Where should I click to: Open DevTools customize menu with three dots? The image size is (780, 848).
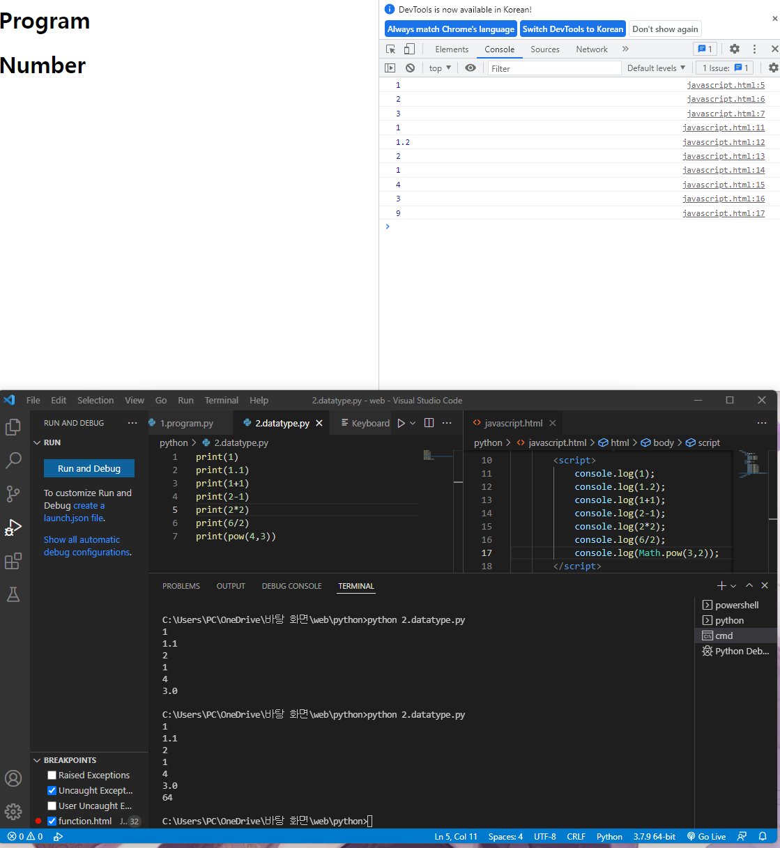pyautogui.click(x=754, y=49)
